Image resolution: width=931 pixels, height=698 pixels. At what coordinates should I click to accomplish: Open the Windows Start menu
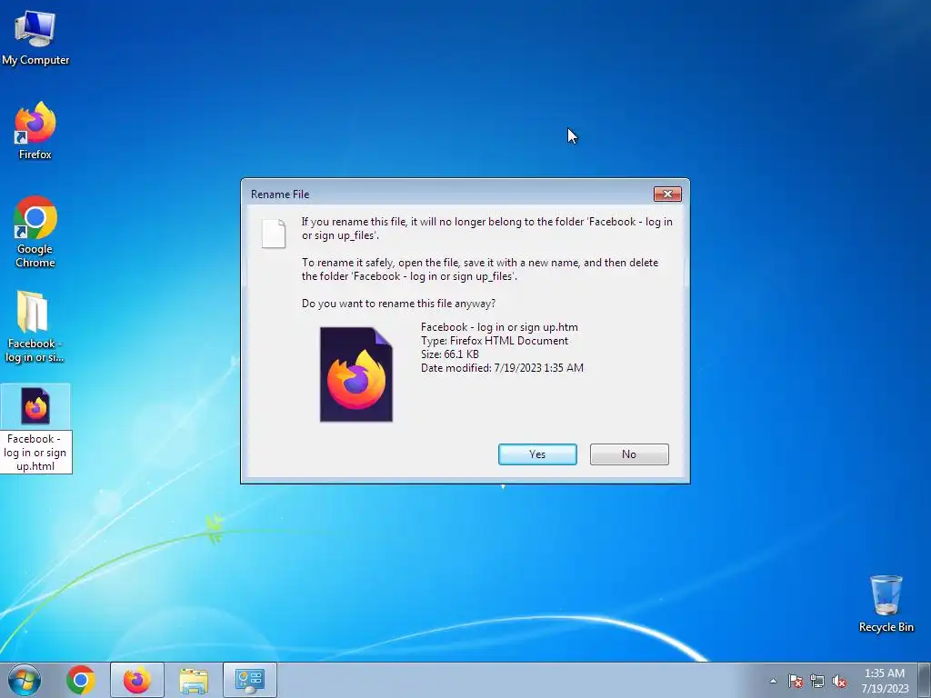click(25, 680)
